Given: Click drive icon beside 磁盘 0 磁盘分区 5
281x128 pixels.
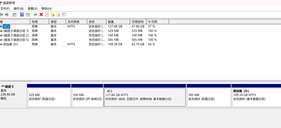Looking at the screenshot, I should (1, 40).
